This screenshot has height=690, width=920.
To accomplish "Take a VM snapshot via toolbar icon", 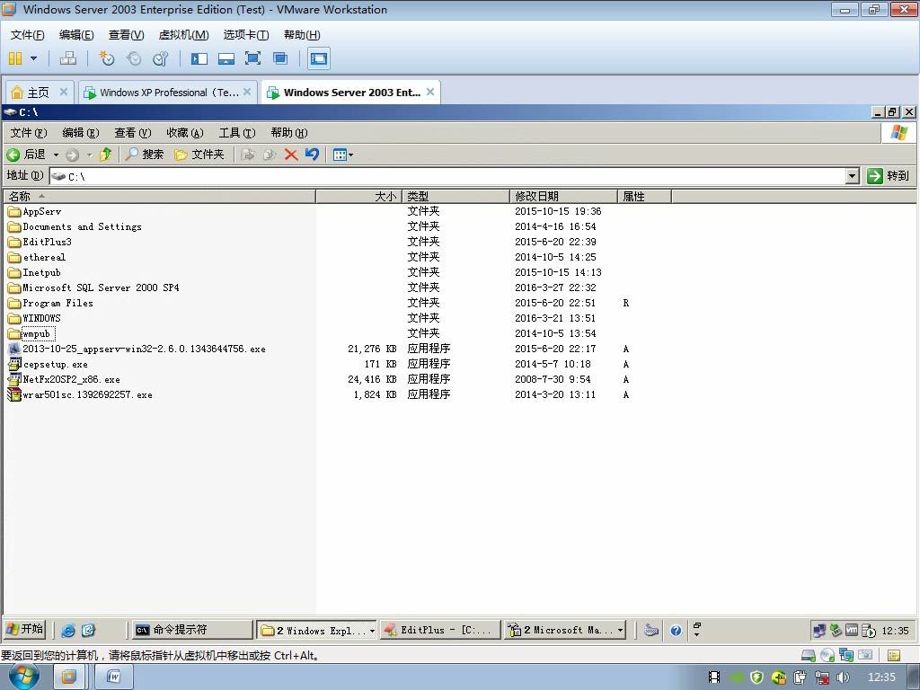I will pyautogui.click(x=106, y=58).
